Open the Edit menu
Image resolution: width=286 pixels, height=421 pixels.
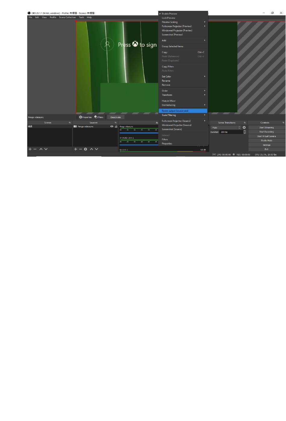click(x=37, y=17)
